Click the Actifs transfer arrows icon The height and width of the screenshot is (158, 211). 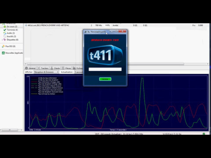(5, 33)
